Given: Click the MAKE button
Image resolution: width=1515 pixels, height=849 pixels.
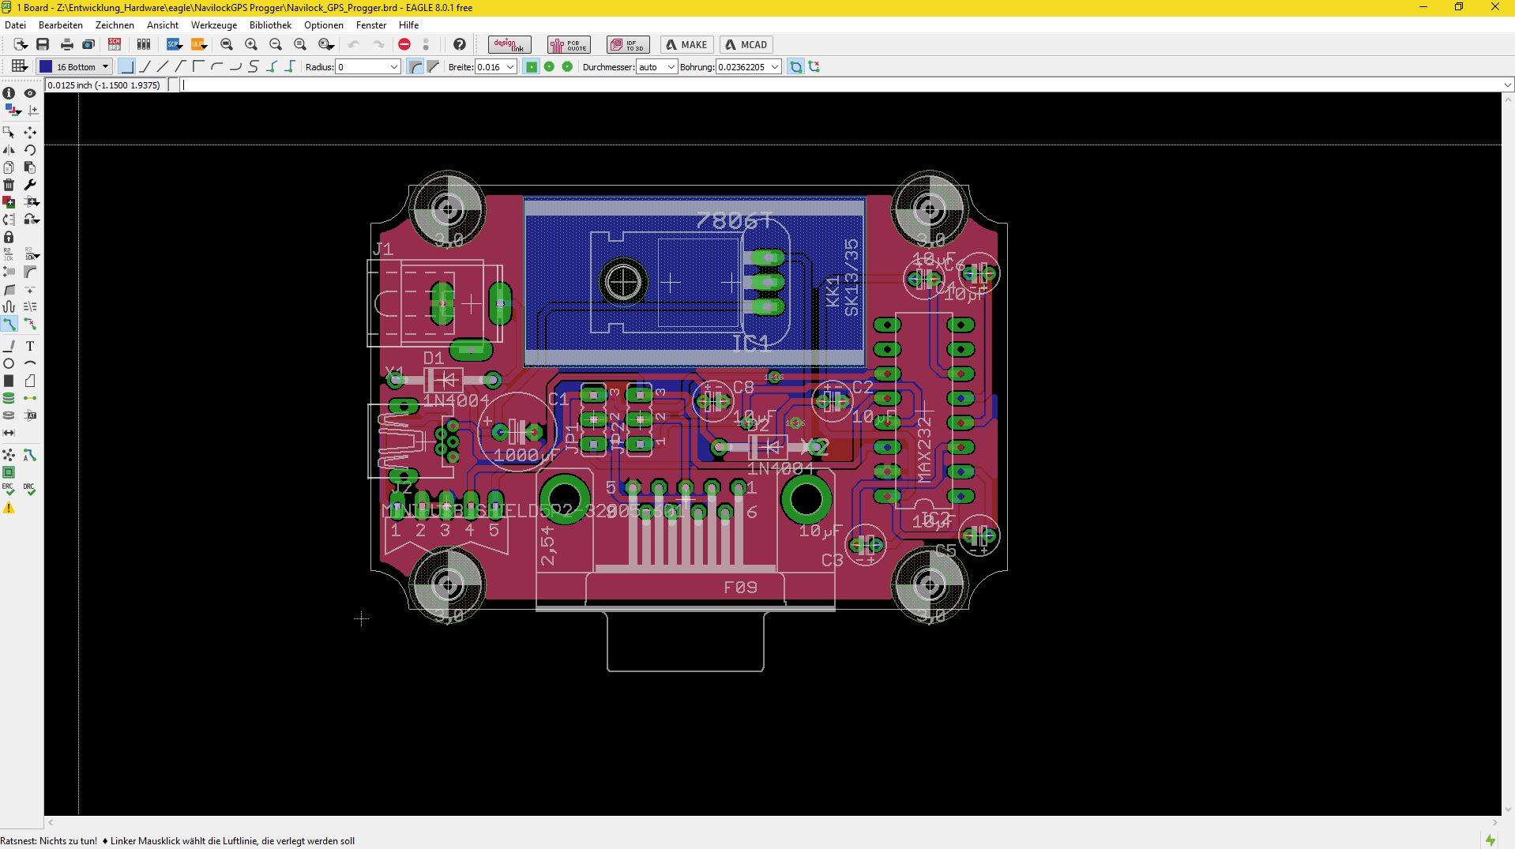Looking at the screenshot, I should pos(686,45).
